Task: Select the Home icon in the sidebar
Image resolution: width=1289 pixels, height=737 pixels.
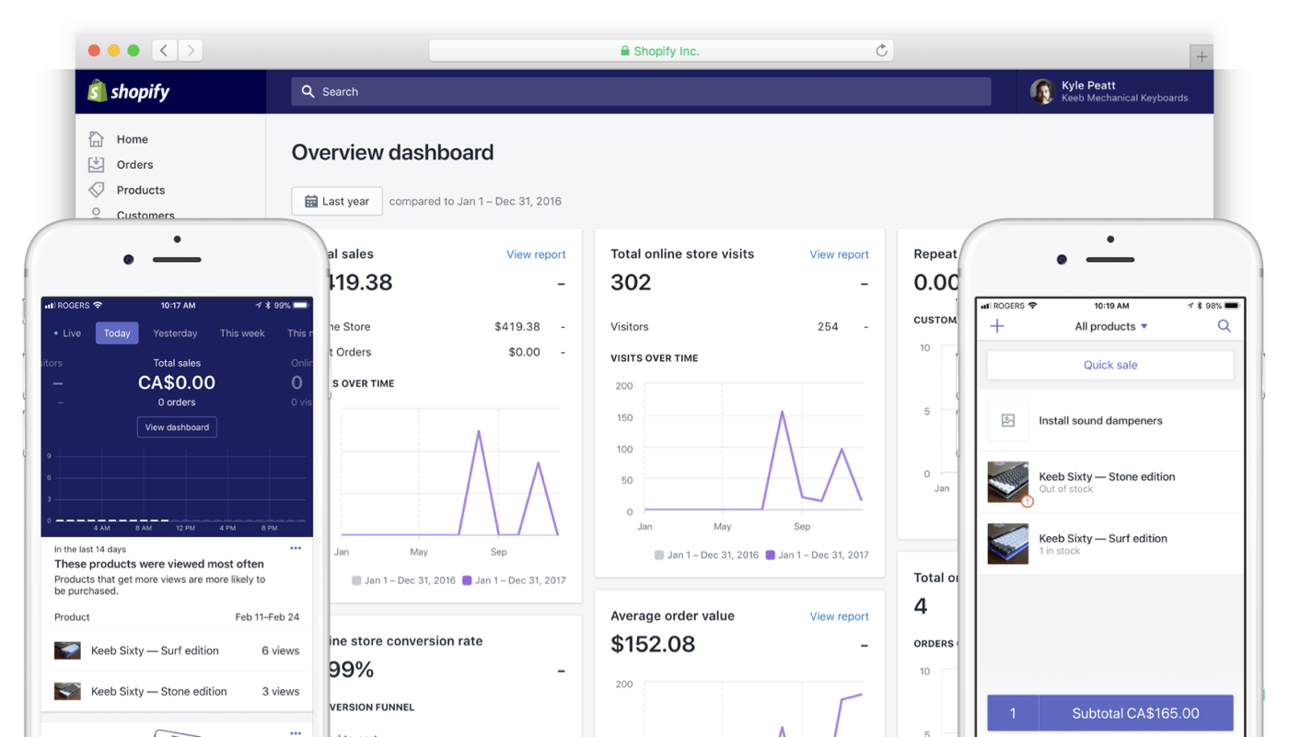Action: (99, 139)
